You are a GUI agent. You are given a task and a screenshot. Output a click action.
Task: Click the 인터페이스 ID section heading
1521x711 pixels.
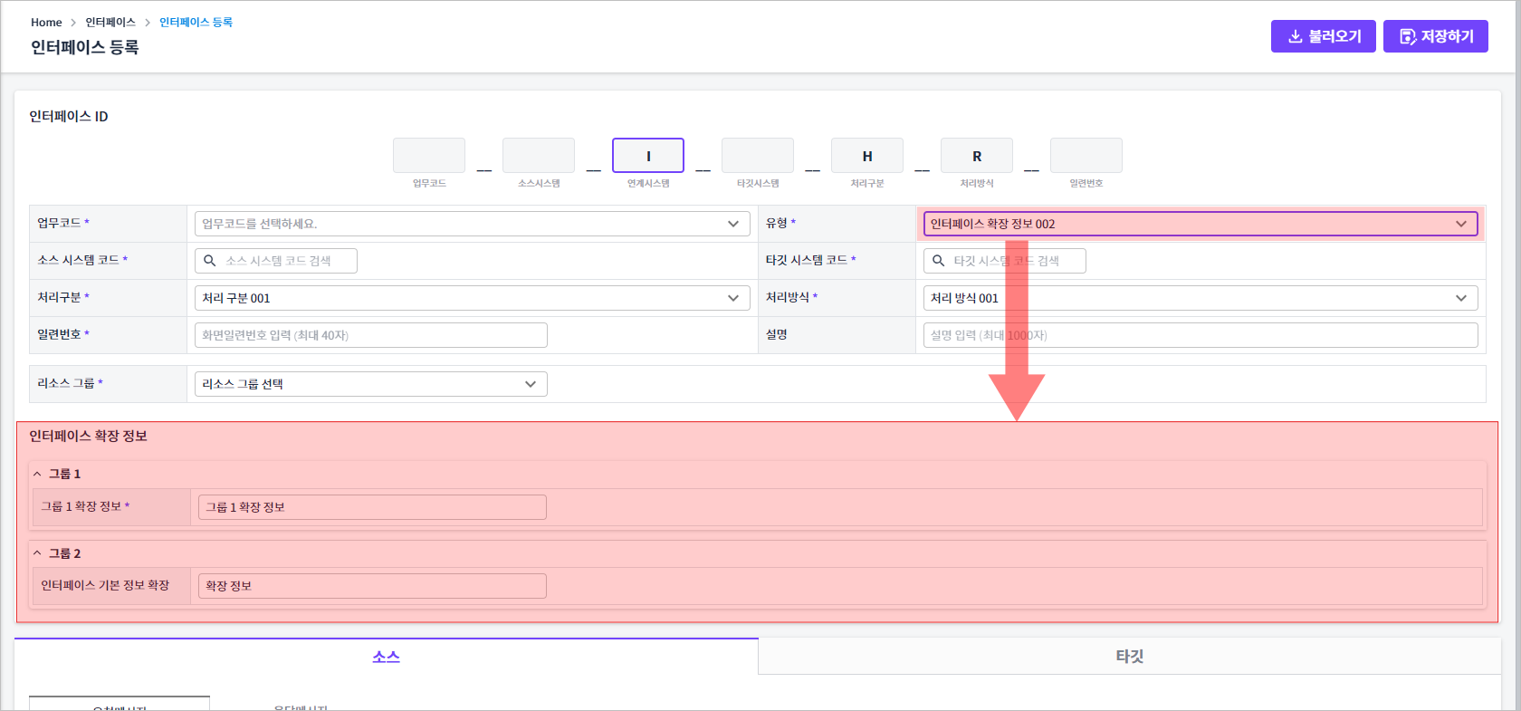[69, 117]
